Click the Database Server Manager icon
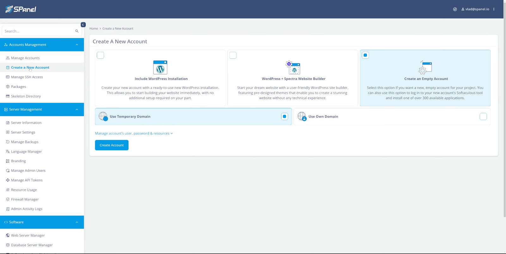 pos(8,245)
